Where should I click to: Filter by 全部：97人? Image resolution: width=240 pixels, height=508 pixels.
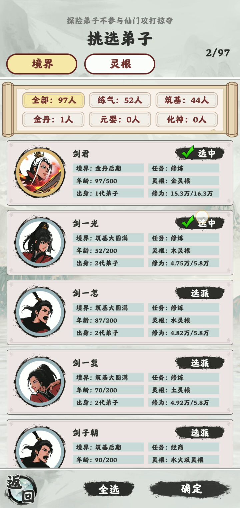pyautogui.click(x=53, y=100)
